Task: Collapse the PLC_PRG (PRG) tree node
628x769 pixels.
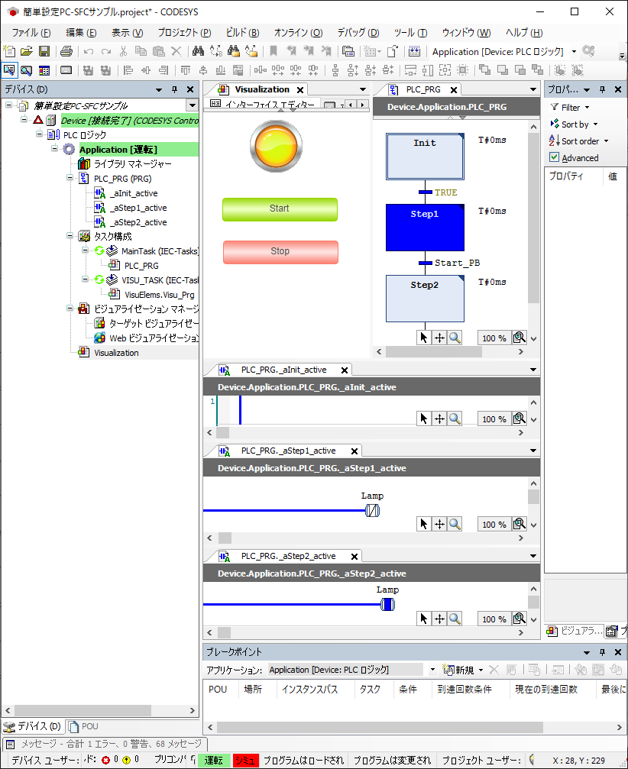Action: pyautogui.click(x=70, y=179)
